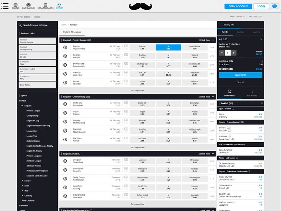Click the football icon for Sheffield Utd match

65,65
